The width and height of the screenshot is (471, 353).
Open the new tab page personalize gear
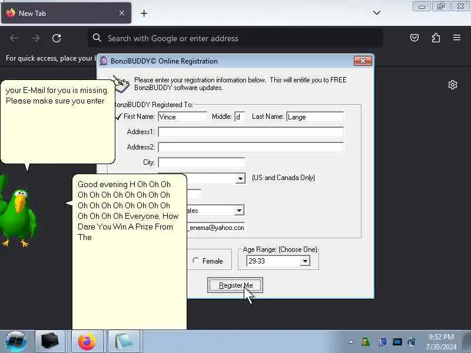tap(453, 85)
